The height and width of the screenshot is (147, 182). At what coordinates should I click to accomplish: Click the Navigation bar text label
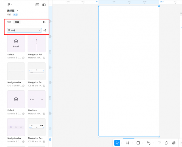(14, 138)
